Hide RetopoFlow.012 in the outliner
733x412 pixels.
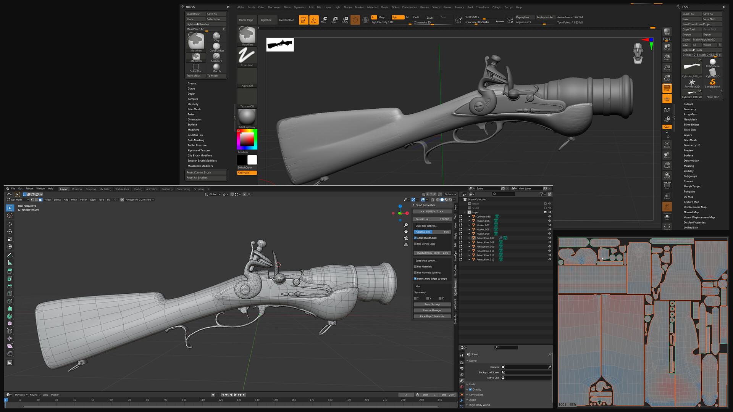click(550, 255)
